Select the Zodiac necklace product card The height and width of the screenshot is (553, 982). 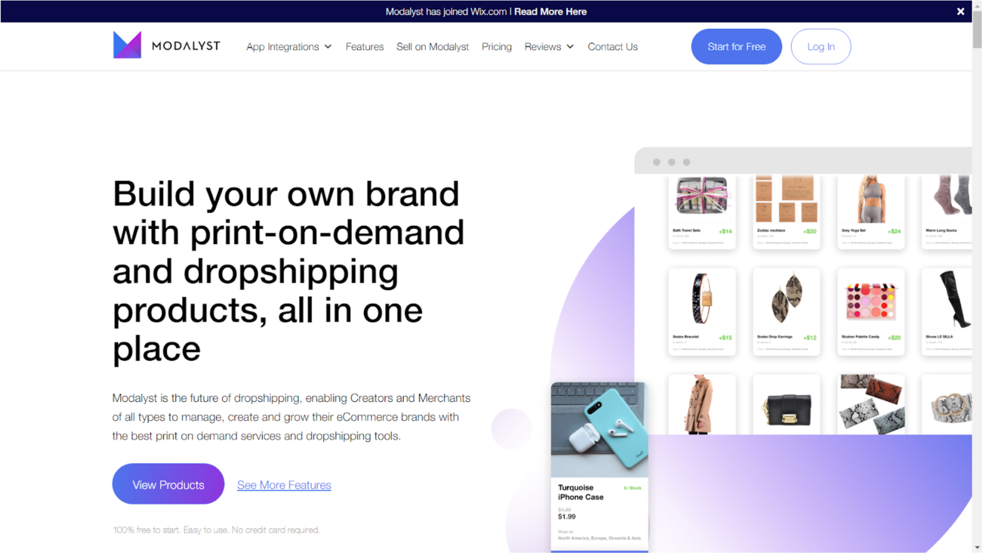click(x=786, y=212)
